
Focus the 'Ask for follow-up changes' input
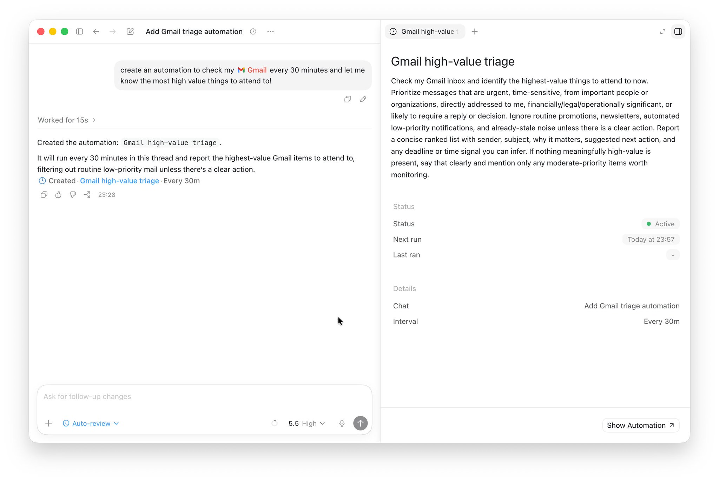pos(204,396)
